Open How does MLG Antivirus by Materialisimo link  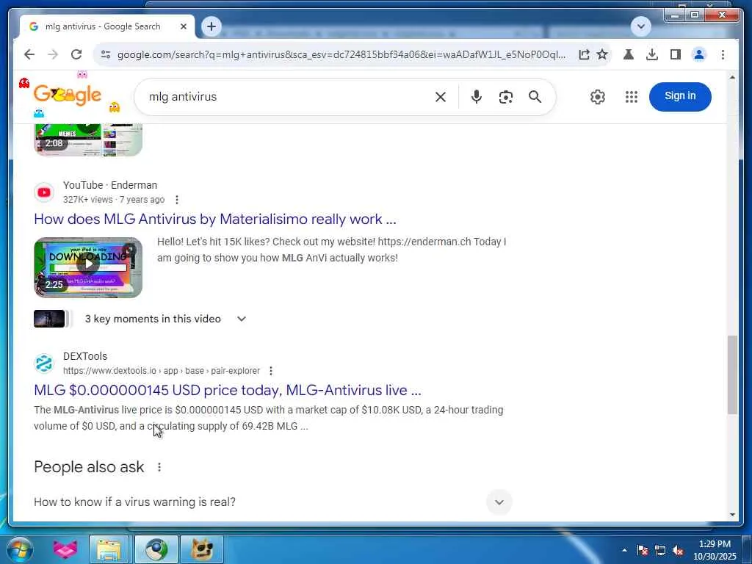coord(215,219)
